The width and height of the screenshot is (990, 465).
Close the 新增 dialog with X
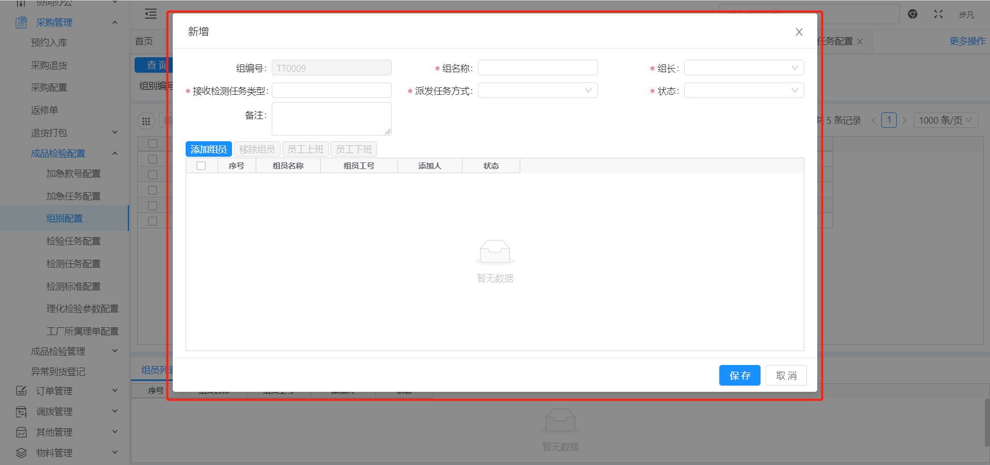pyautogui.click(x=799, y=32)
